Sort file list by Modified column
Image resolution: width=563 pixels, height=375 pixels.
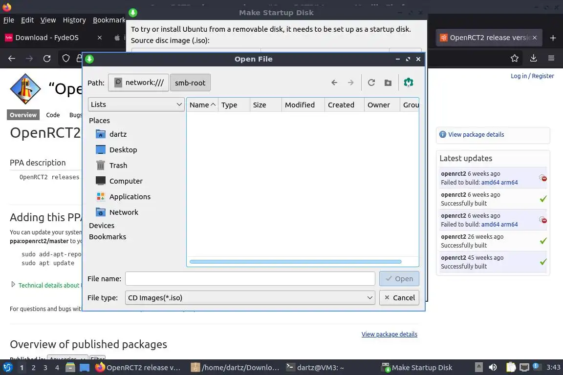pyautogui.click(x=303, y=105)
